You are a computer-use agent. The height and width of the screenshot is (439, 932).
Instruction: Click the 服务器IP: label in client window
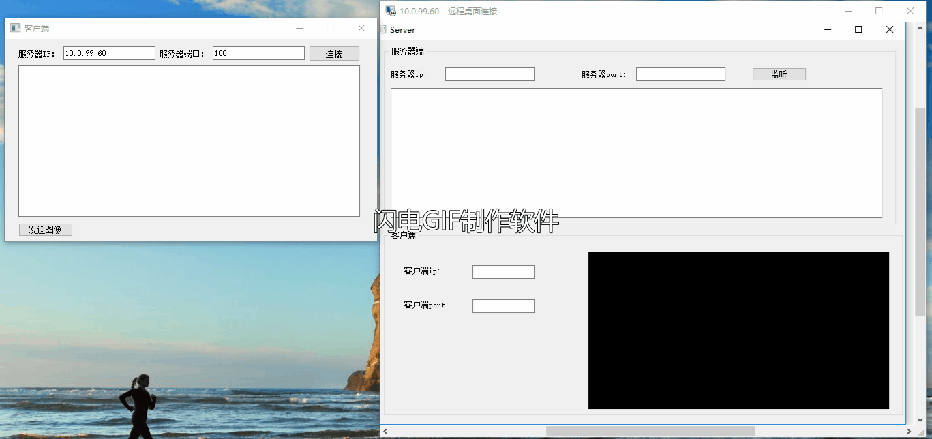(x=37, y=54)
